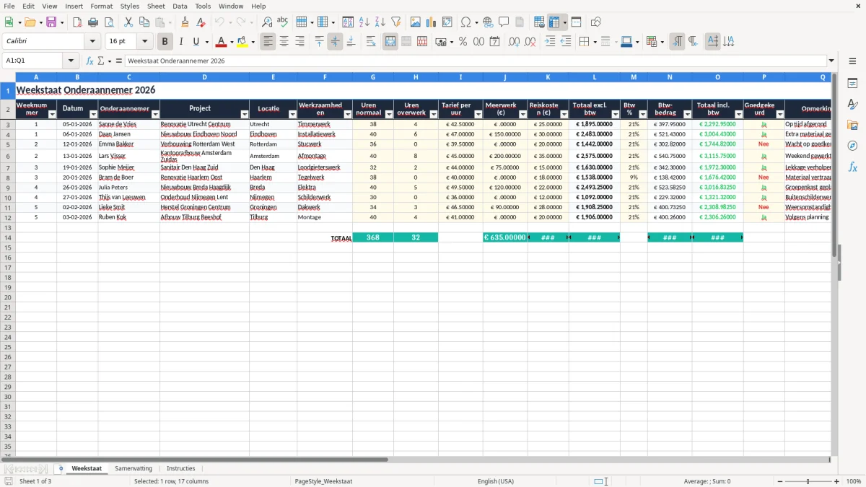Click the AutoFilter funnel icon
Viewport: 866px width, 487px height.
tap(396, 22)
